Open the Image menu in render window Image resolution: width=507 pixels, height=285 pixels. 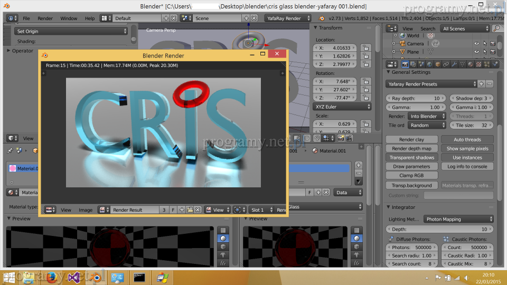click(86, 210)
